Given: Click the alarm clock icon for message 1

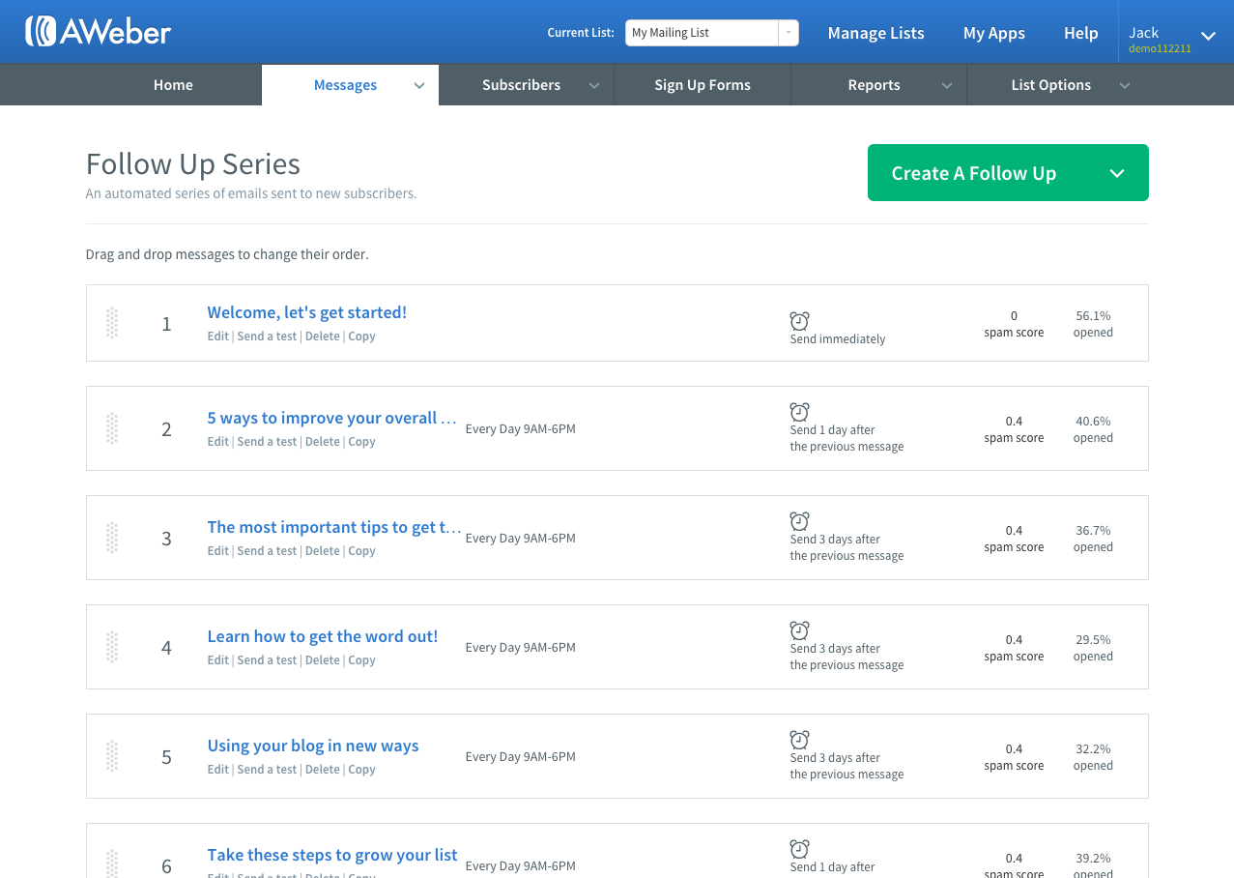Looking at the screenshot, I should [799, 321].
